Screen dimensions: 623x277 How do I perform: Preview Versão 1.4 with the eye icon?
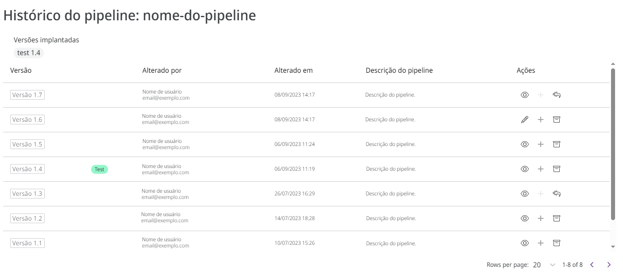tap(524, 168)
